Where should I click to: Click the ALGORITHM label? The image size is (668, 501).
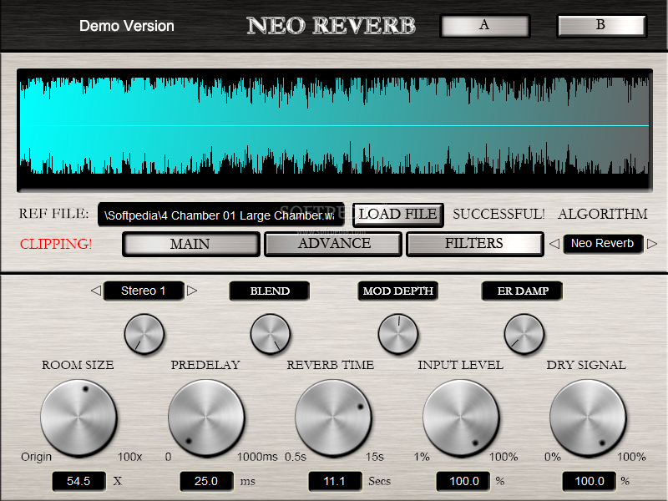[602, 214]
